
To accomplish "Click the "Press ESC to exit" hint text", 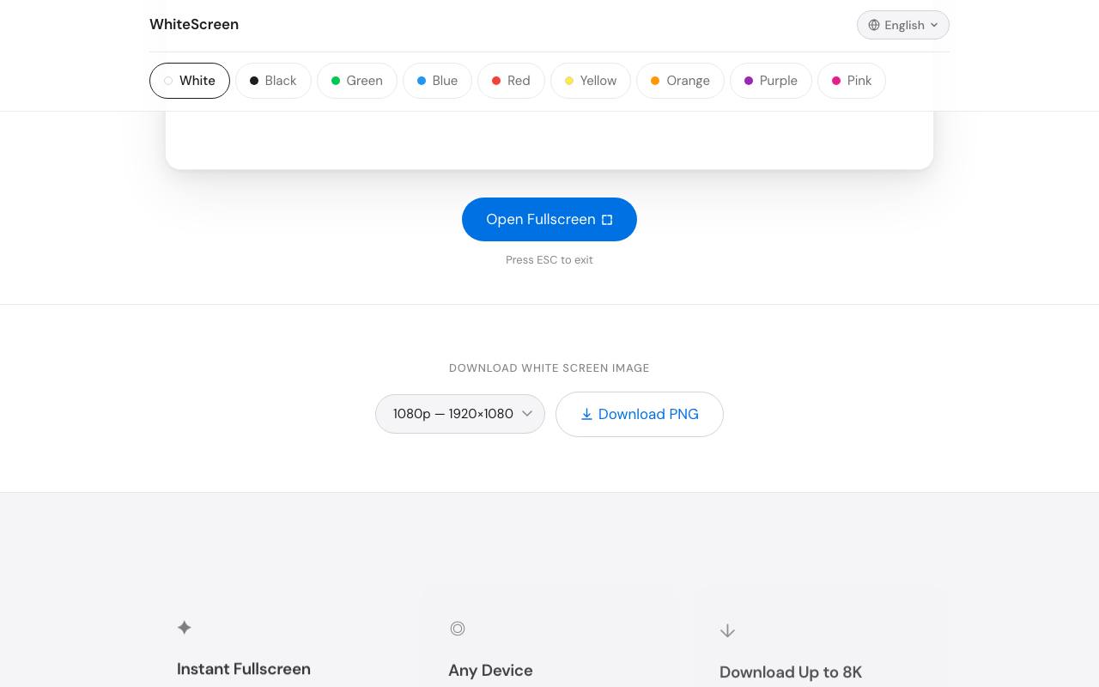I will click(549, 259).
